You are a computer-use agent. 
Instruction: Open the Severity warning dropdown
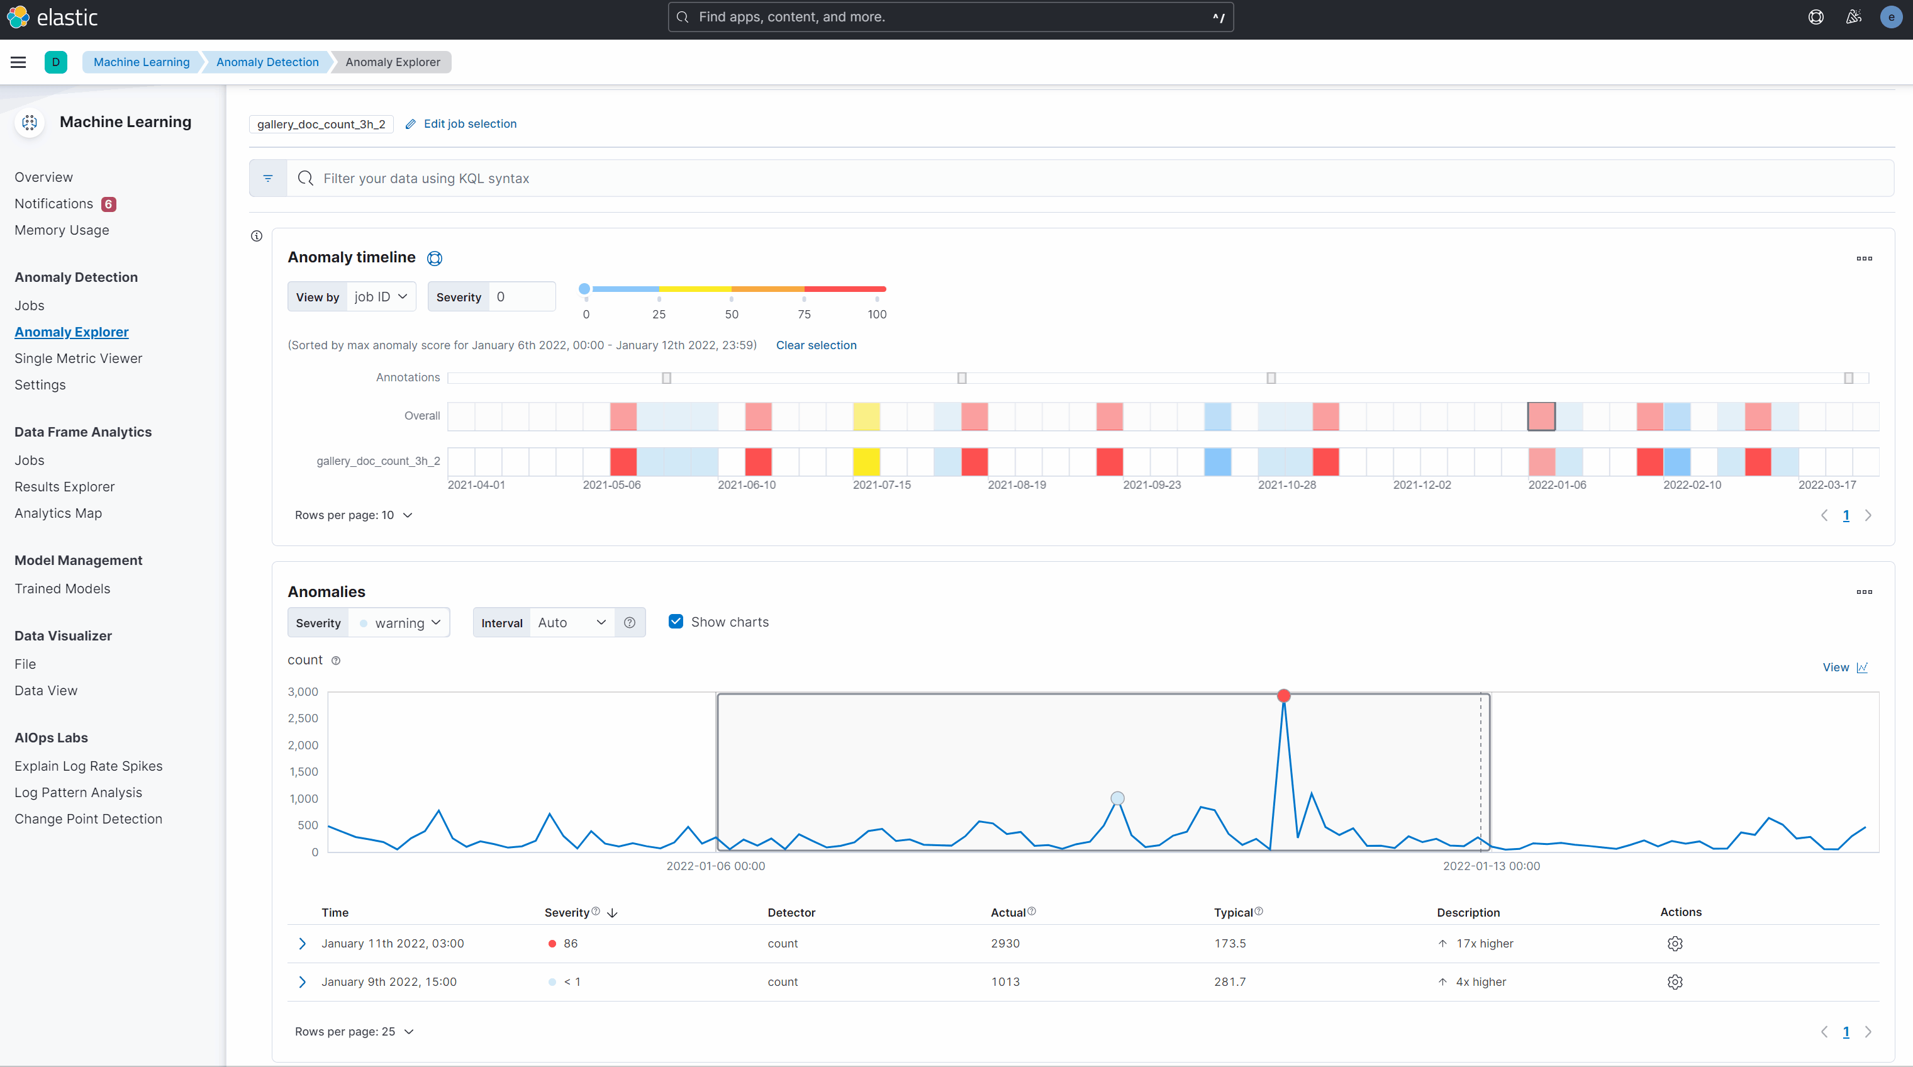[399, 623]
